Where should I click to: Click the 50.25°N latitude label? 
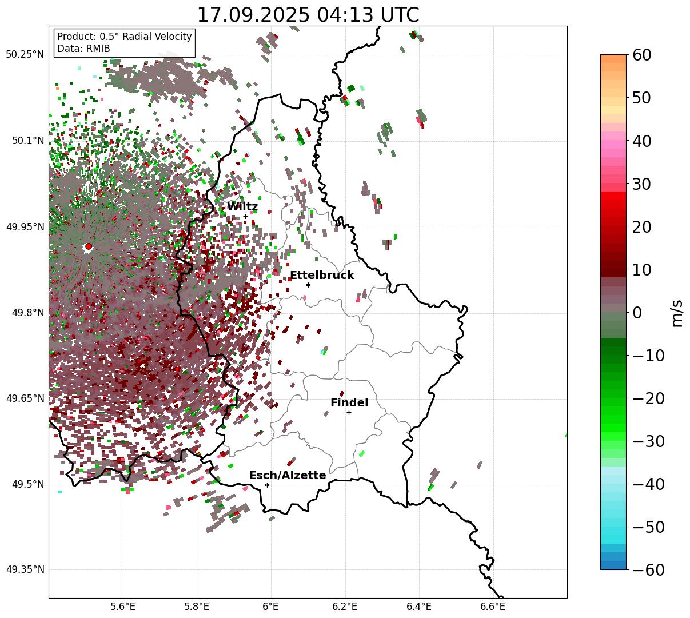tap(25, 54)
